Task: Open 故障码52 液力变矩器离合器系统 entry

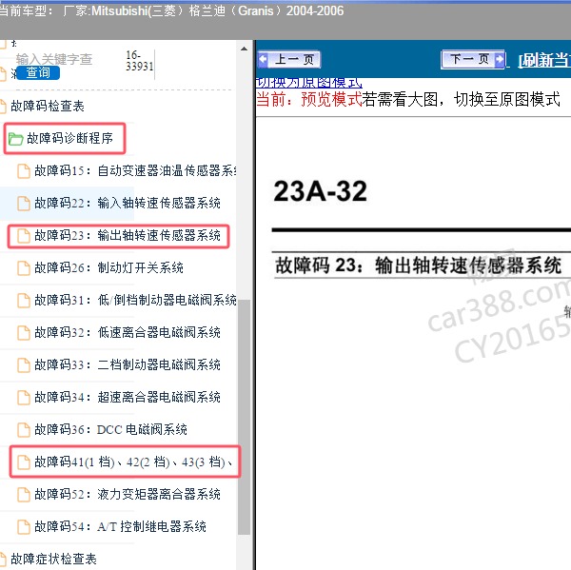Action: pos(128,494)
